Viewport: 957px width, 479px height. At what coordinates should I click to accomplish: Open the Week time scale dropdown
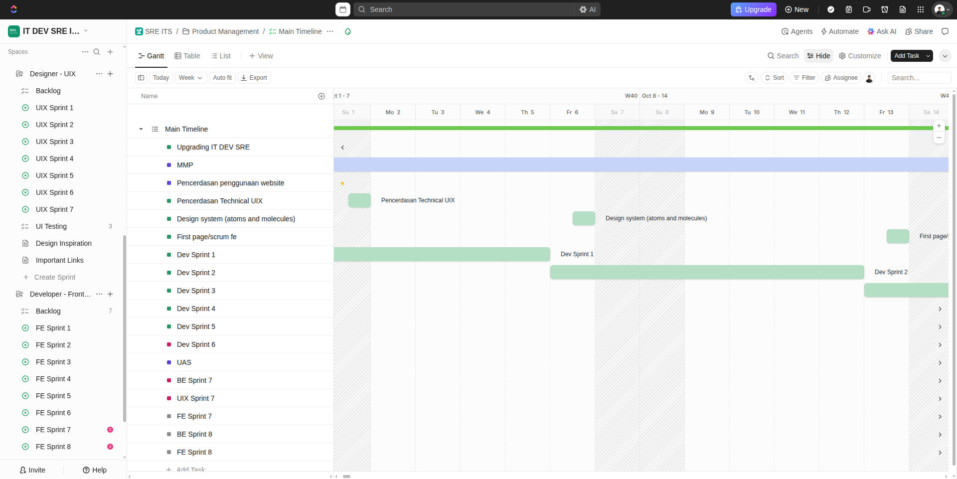click(191, 78)
